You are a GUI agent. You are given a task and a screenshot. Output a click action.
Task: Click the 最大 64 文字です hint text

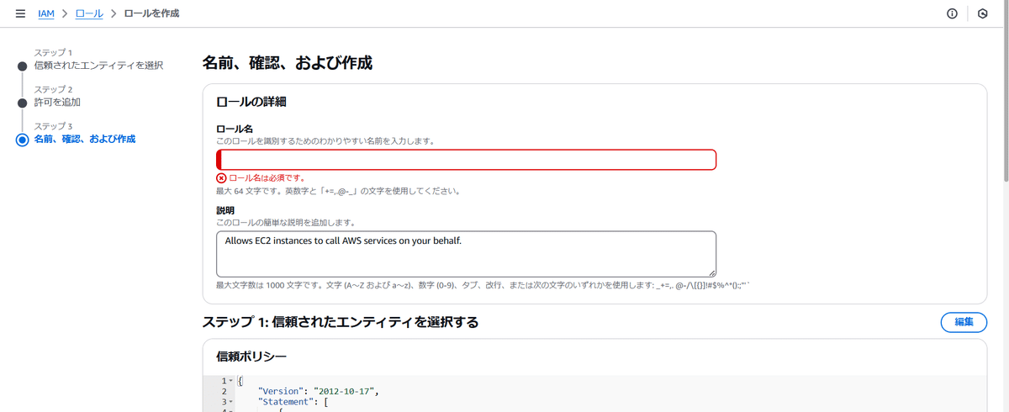[338, 191]
